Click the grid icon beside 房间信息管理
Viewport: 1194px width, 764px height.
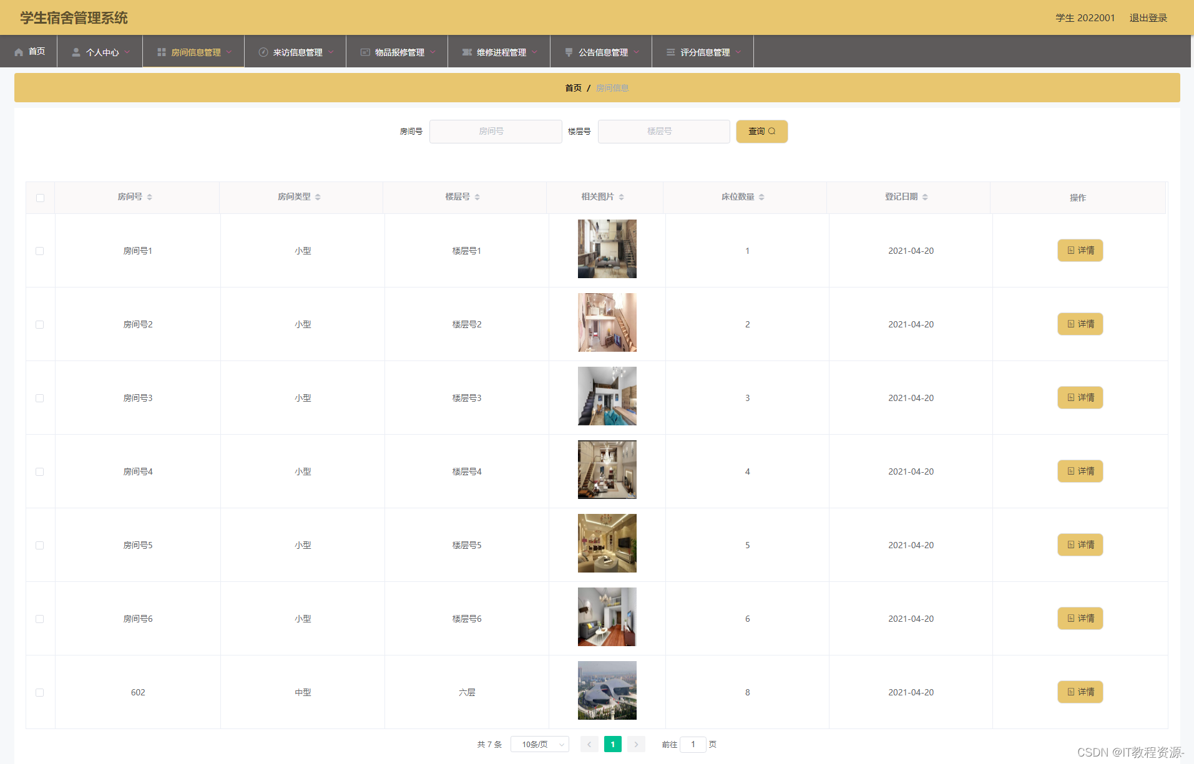162,52
